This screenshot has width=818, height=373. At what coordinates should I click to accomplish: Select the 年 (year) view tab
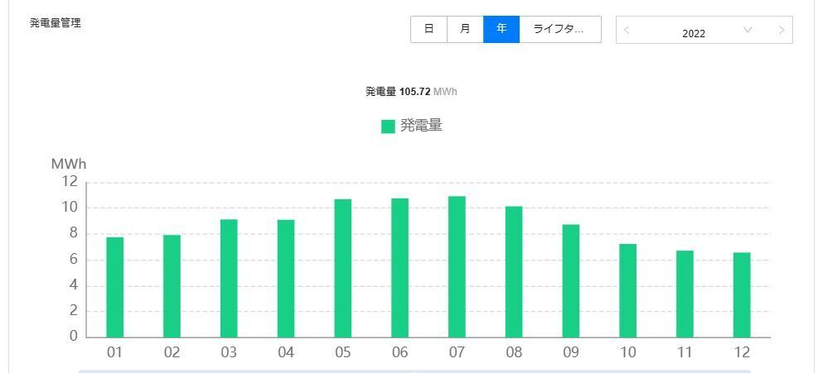coord(501,29)
